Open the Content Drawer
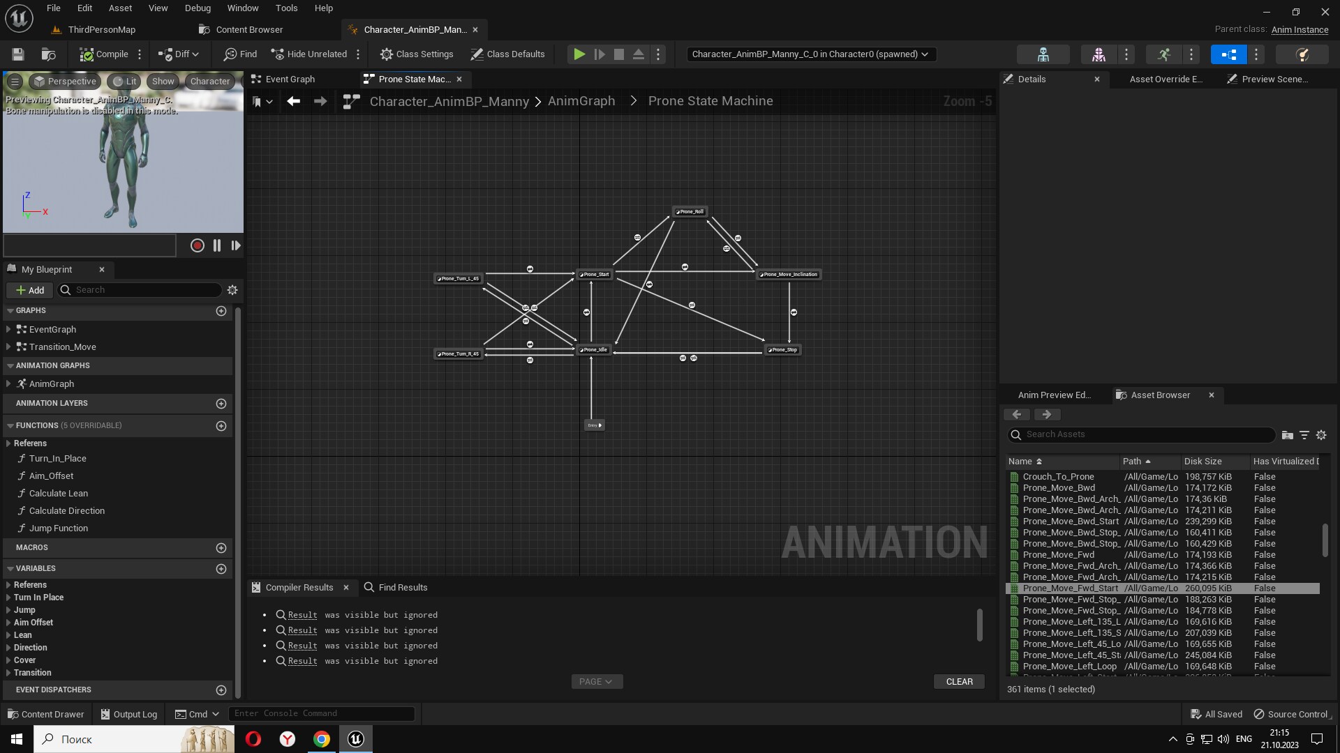This screenshot has width=1340, height=753. (45, 714)
